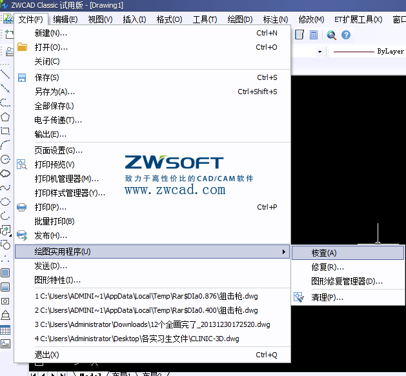406x376 pixels.
Task: Click the Print Preview (打印预览) menu item
Action: click(x=54, y=164)
